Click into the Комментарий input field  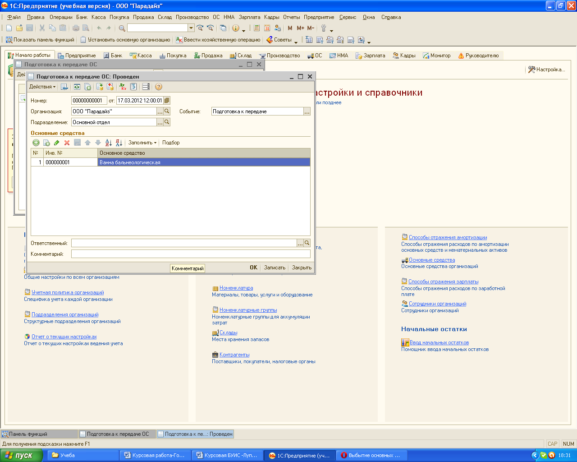pyautogui.click(x=191, y=254)
